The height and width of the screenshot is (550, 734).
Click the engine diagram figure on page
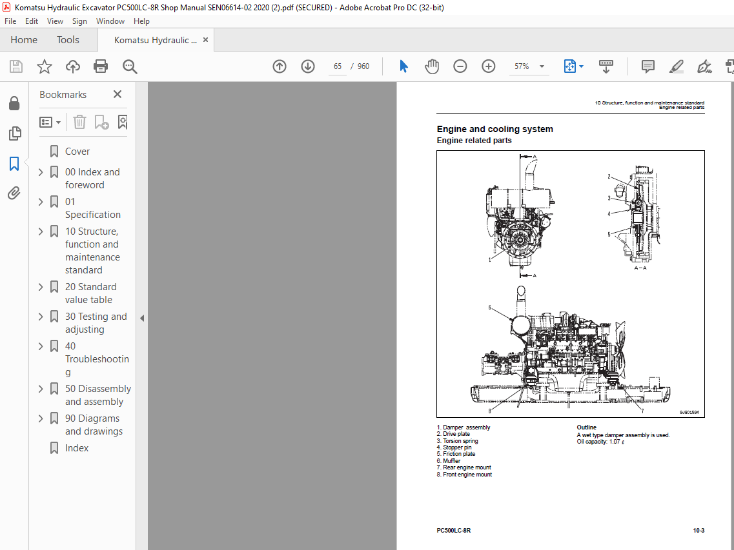pyautogui.click(x=570, y=284)
